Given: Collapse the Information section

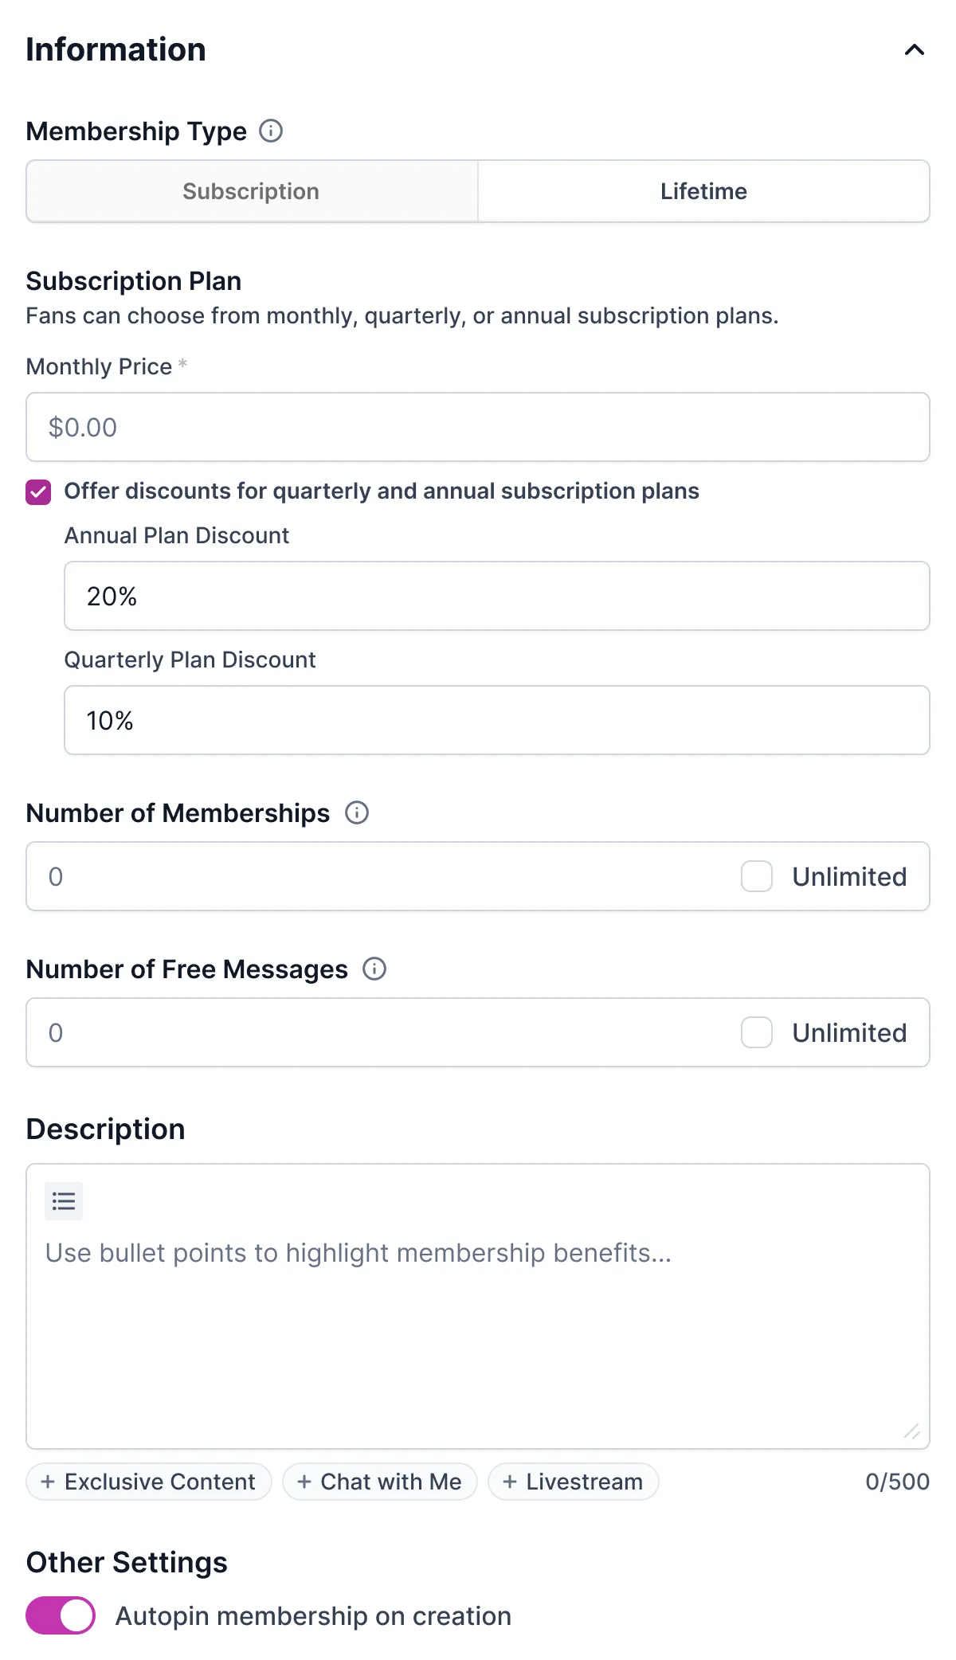Looking at the screenshot, I should click(x=914, y=50).
